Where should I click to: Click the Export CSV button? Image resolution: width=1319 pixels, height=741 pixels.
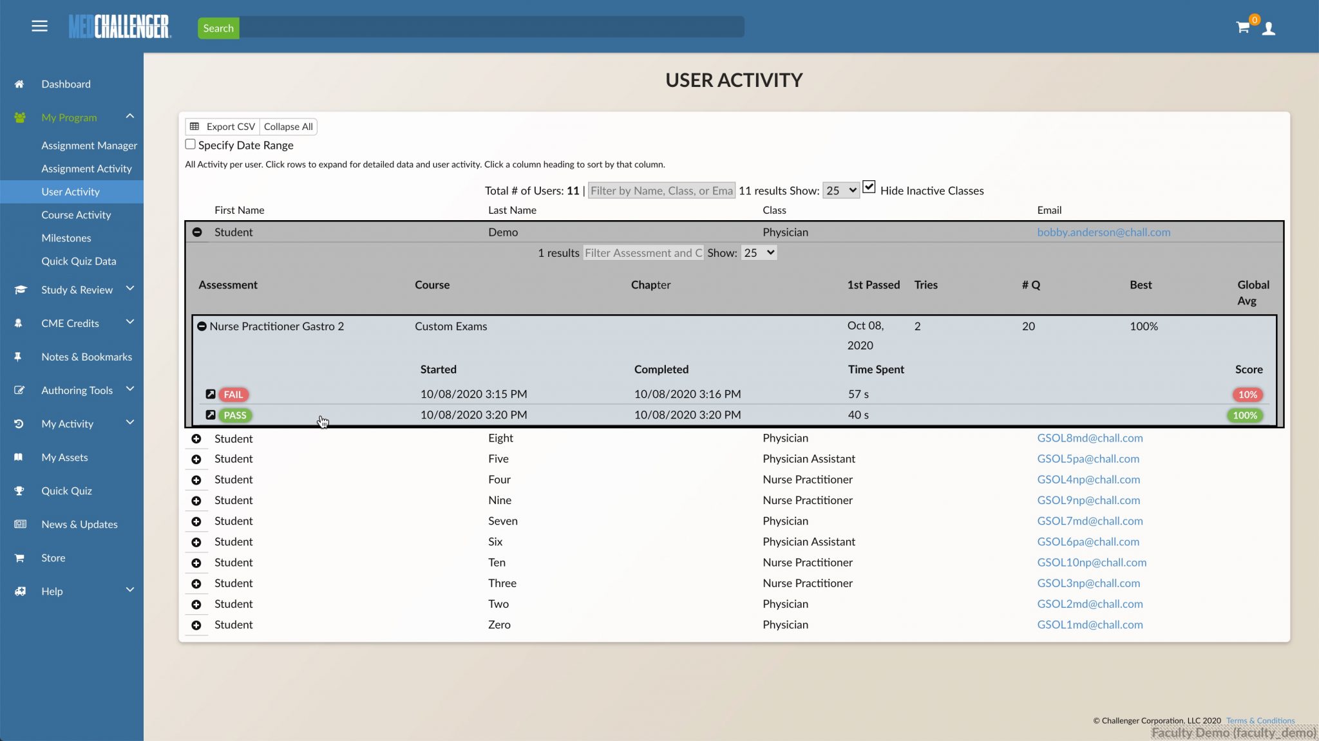click(223, 127)
